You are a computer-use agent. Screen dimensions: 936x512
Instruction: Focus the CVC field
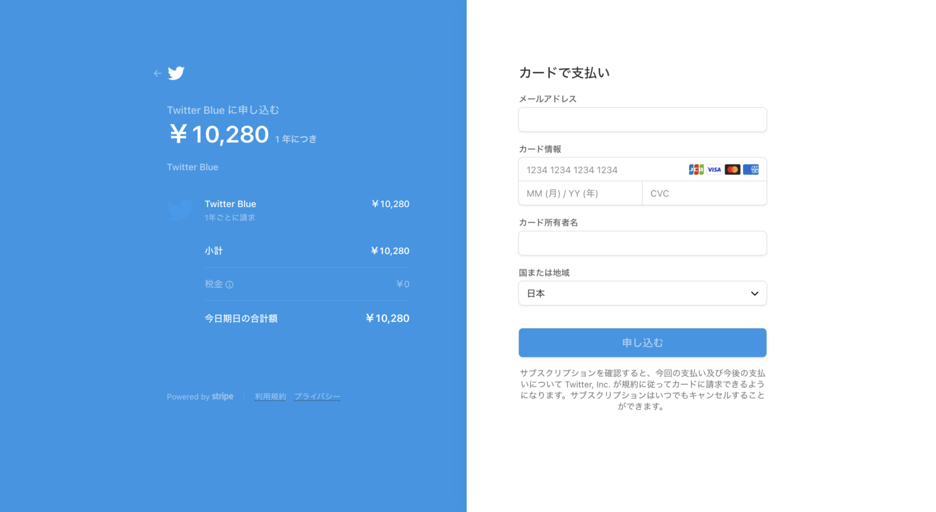(x=704, y=193)
